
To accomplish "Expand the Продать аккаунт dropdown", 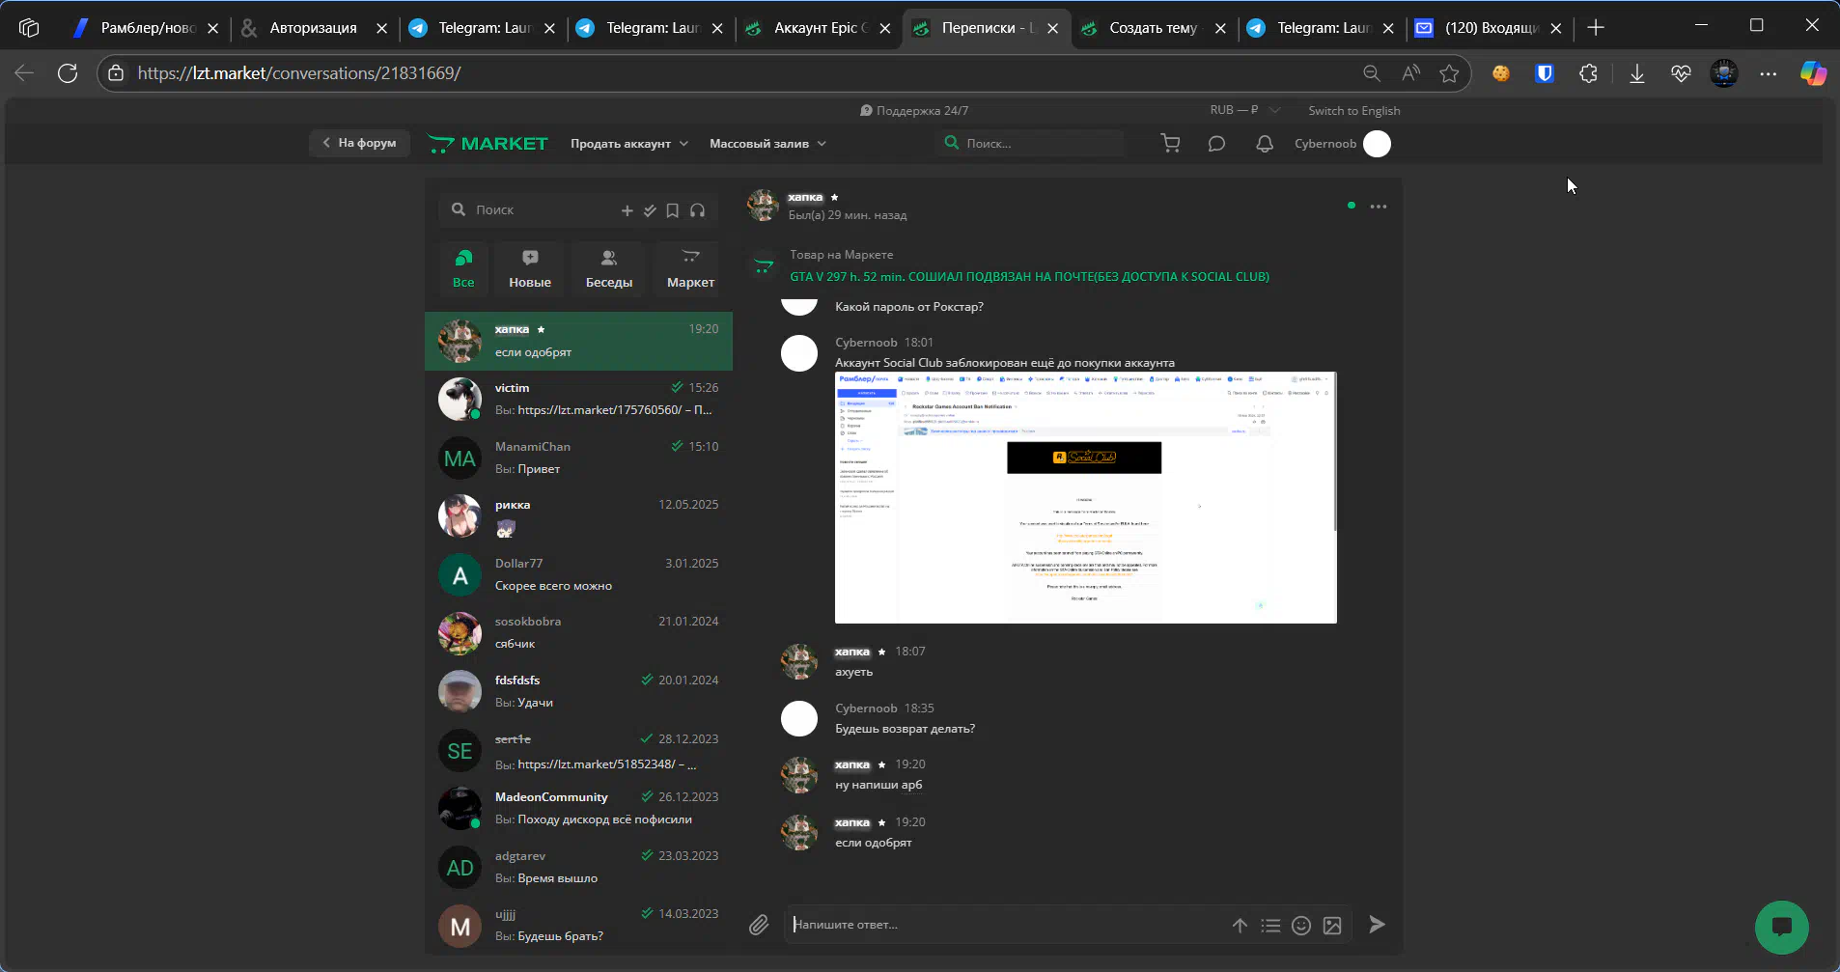I will pyautogui.click(x=629, y=144).
